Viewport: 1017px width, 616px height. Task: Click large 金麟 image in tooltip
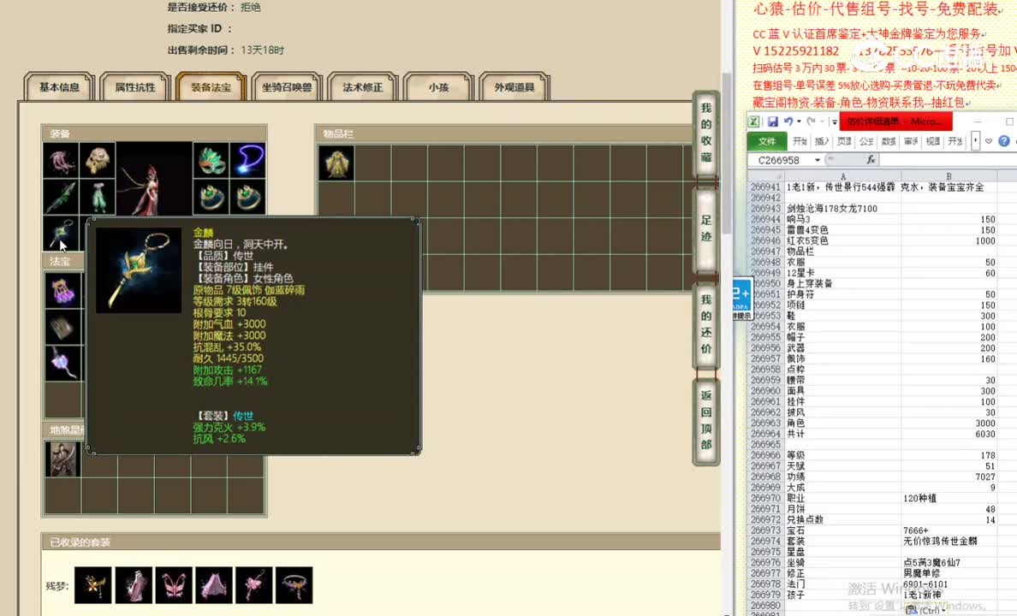click(139, 270)
